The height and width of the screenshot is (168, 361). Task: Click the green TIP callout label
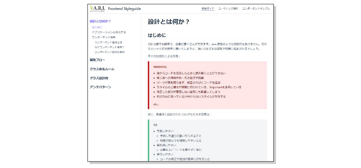[155, 125]
